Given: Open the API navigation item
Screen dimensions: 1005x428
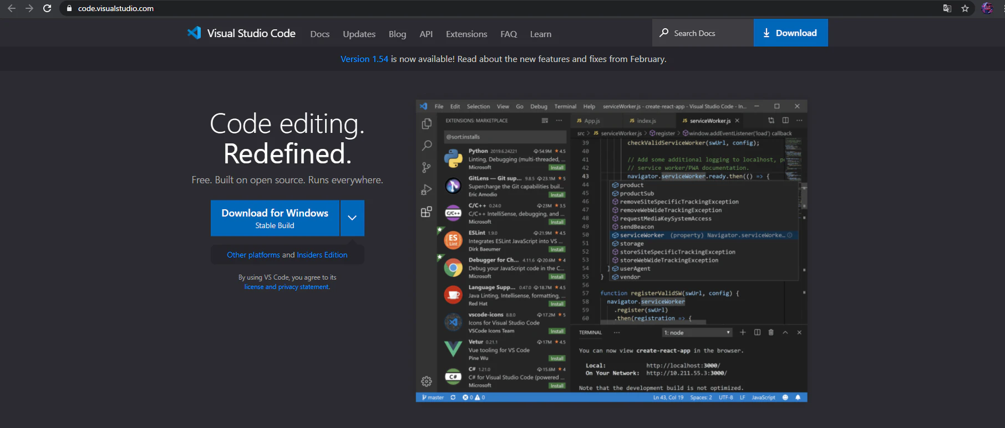Looking at the screenshot, I should [x=426, y=34].
